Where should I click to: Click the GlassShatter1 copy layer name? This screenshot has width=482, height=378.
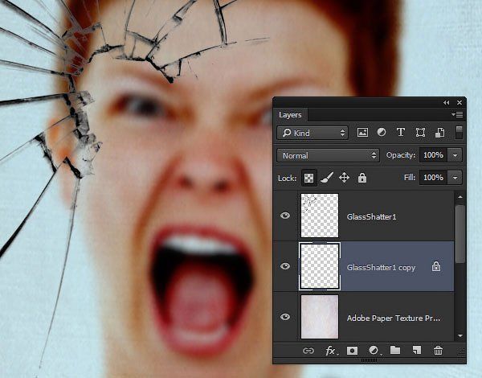click(x=381, y=268)
